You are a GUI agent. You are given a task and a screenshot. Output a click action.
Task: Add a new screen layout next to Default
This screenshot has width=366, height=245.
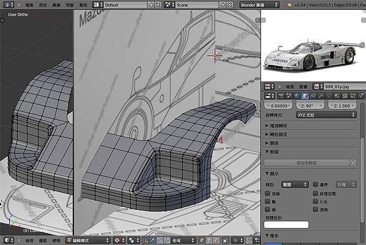[x=151, y=5]
